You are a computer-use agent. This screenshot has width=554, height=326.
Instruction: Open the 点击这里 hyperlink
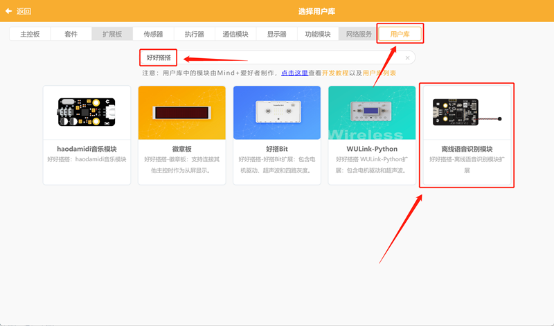tap(295, 73)
